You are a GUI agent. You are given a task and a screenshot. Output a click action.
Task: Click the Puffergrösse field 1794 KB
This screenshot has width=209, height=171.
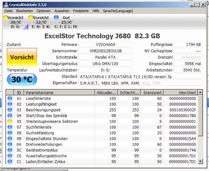click(x=188, y=44)
